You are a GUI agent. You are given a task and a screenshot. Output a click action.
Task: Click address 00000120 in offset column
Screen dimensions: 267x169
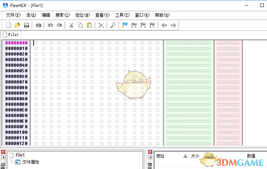coord(16,143)
